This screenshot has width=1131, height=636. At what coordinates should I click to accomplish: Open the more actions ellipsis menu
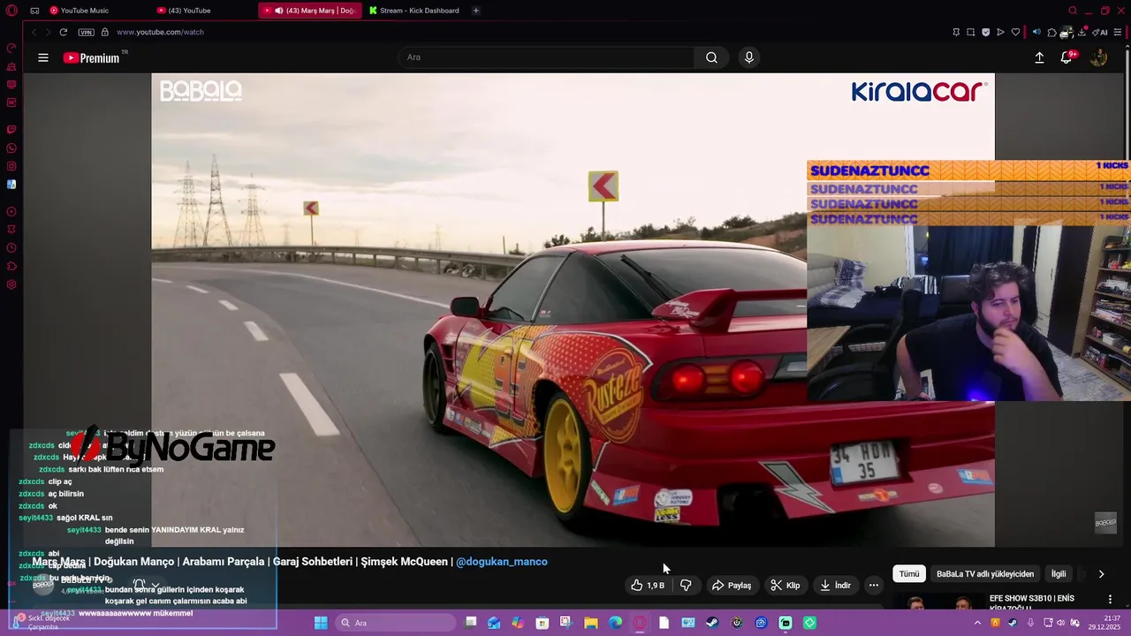(x=874, y=585)
